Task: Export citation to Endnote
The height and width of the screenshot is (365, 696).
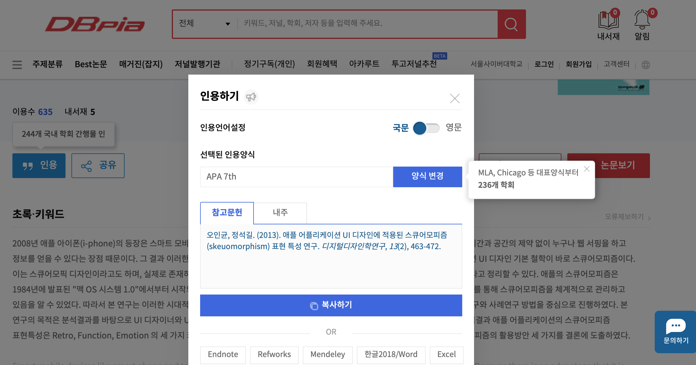Action: (223, 354)
